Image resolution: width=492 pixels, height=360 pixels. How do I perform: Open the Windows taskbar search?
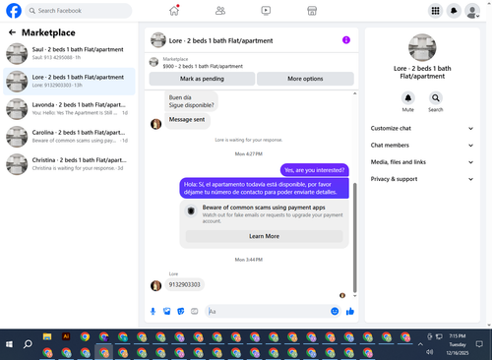[x=28, y=344]
